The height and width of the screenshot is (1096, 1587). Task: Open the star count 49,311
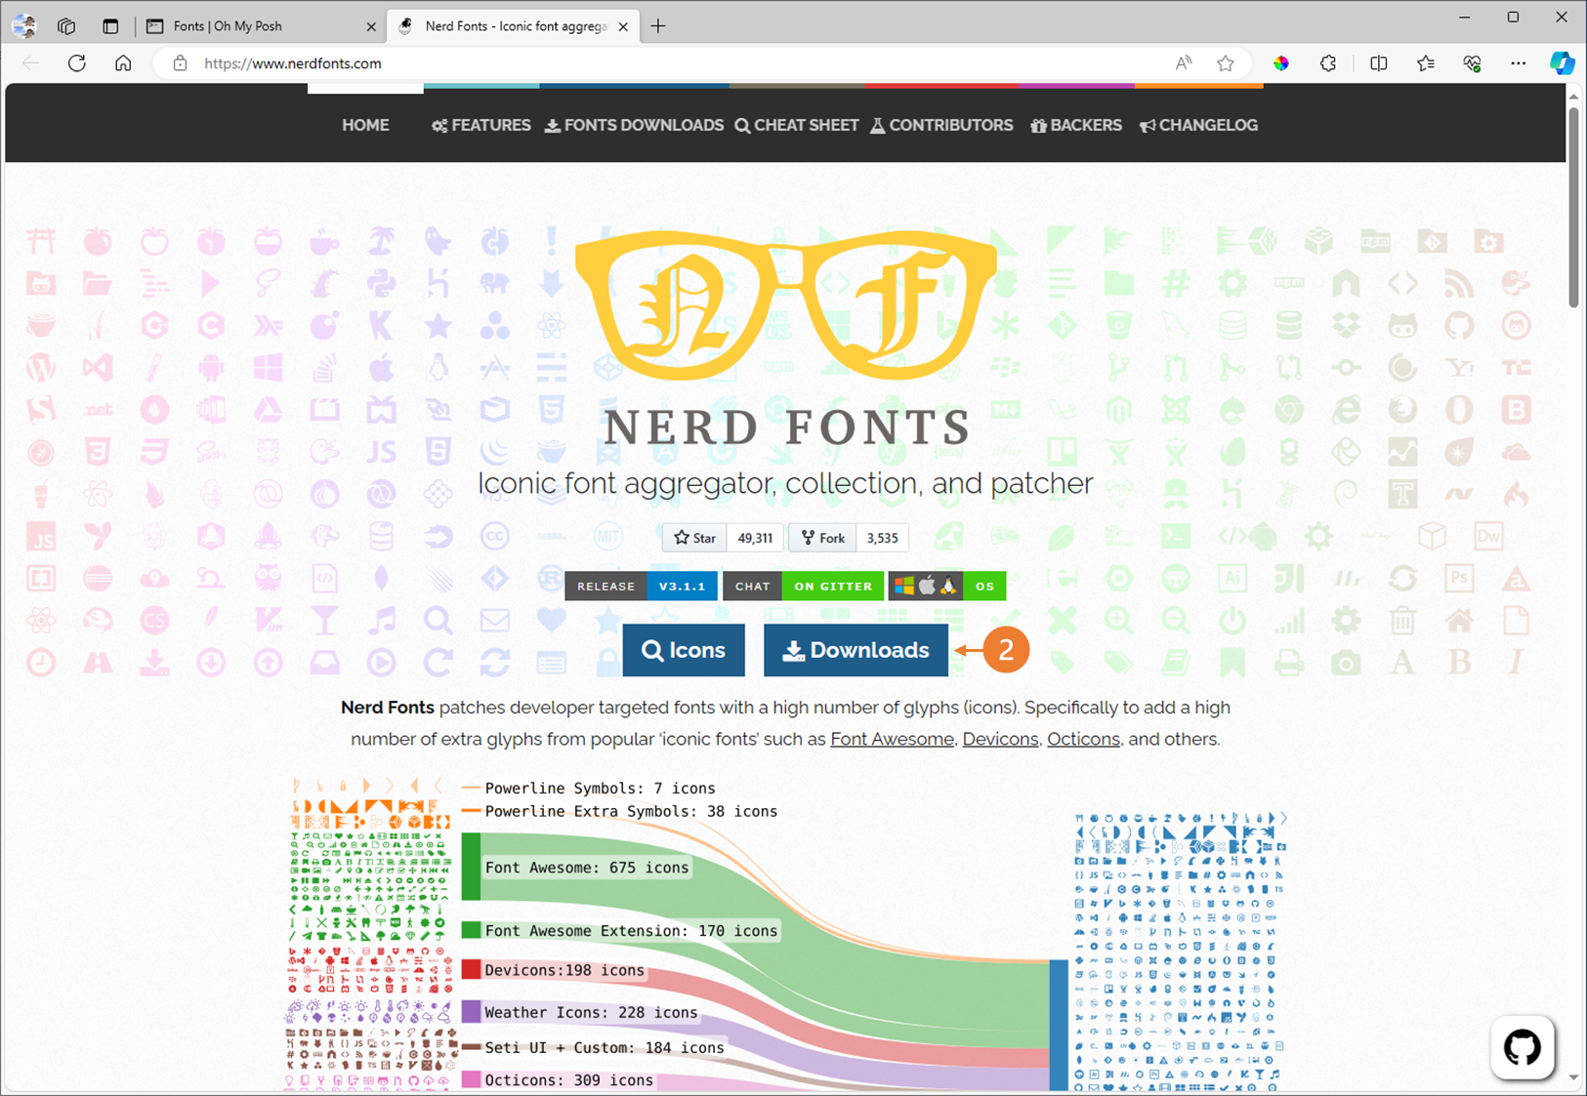click(x=755, y=538)
